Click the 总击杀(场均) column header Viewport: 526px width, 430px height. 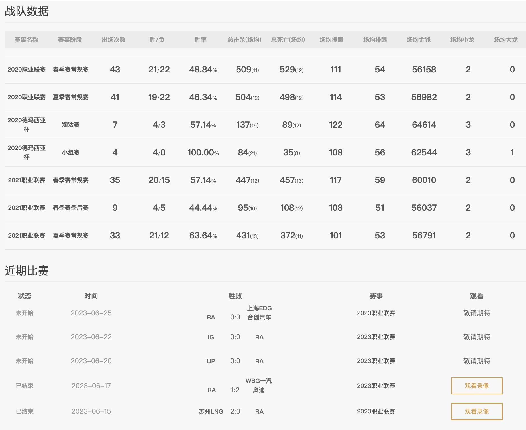(x=244, y=40)
